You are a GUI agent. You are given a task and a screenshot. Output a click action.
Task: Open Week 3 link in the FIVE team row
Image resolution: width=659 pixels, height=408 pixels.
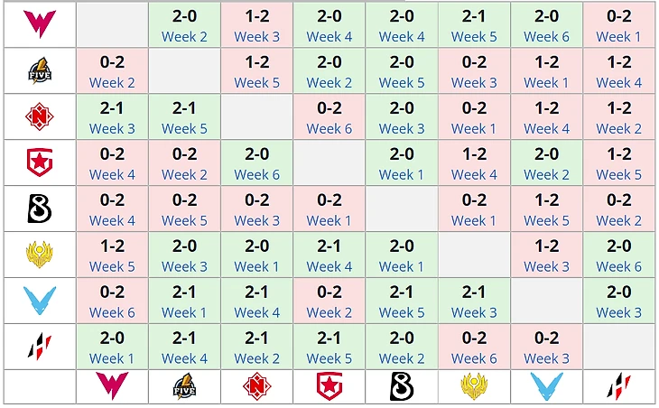pos(474,83)
